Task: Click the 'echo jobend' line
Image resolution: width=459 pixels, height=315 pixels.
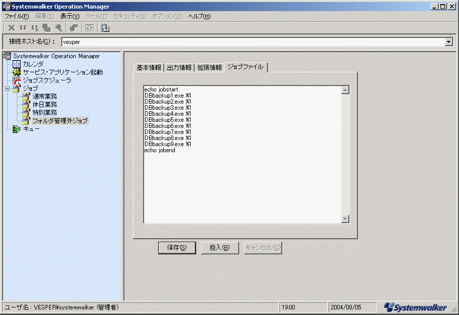Action: tap(160, 150)
